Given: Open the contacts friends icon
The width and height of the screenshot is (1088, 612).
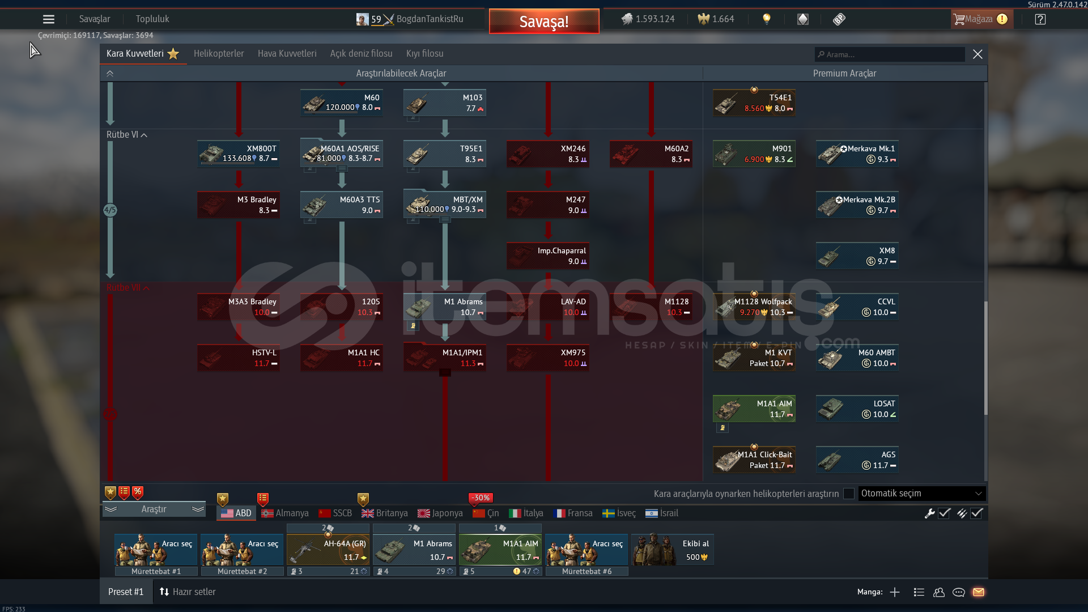Looking at the screenshot, I should pos(939,592).
